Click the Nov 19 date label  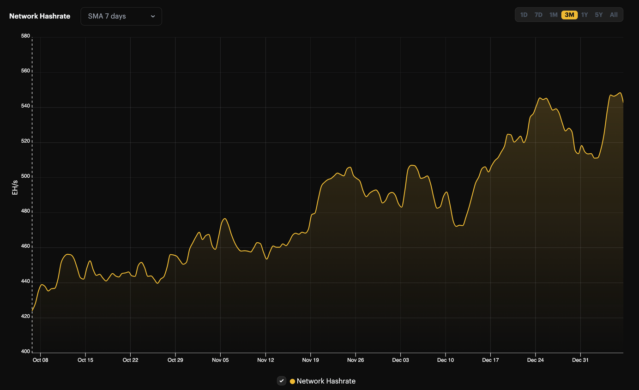coord(310,360)
